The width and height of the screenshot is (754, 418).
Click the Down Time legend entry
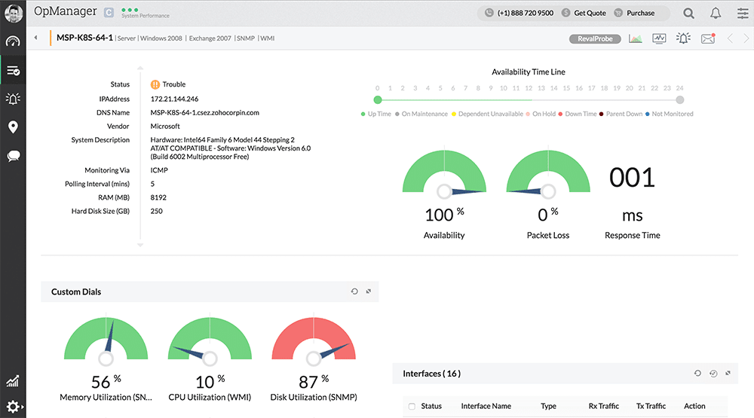point(577,114)
